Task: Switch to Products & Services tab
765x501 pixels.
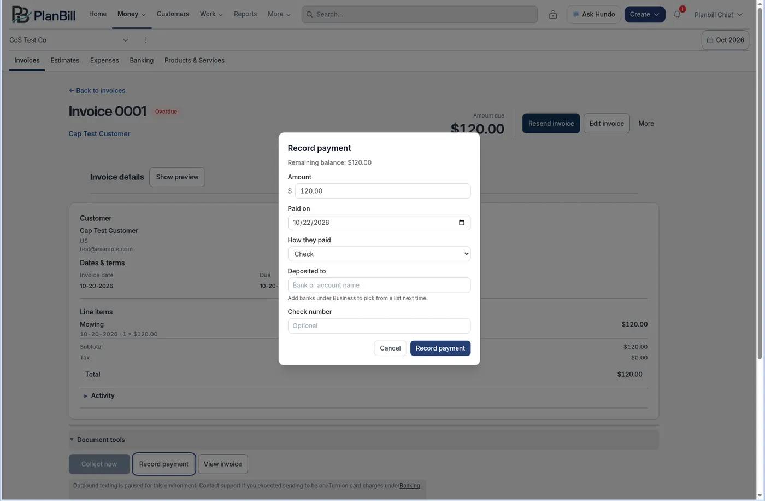Action: point(195,61)
